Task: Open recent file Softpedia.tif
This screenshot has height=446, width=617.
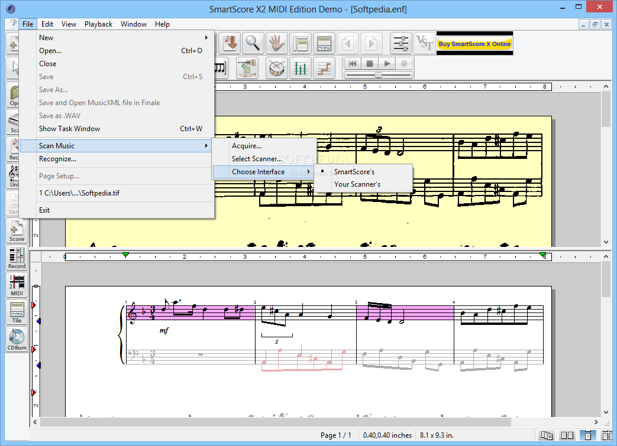Action: (117, 193)
